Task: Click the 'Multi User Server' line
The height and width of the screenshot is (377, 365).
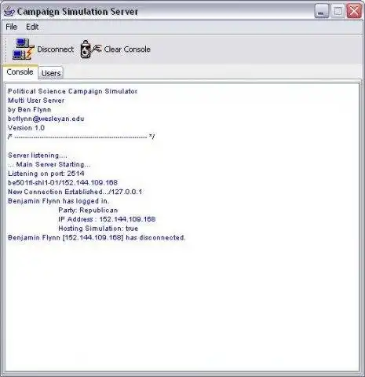Action: [x=36, y=101]
